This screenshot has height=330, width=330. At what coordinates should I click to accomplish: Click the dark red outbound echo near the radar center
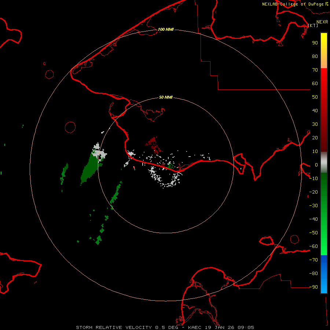point(154,145)
